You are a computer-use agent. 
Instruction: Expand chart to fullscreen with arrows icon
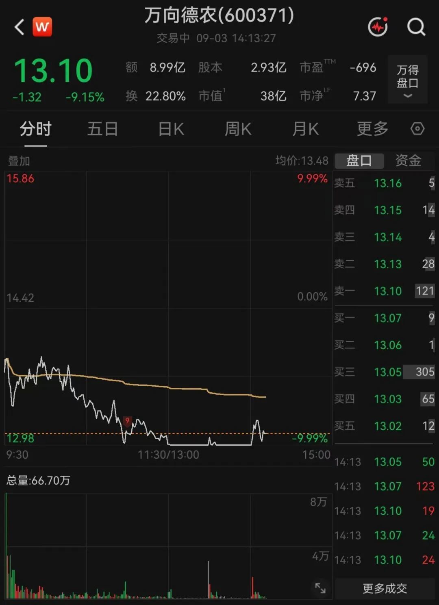click(x=320, y=588)
